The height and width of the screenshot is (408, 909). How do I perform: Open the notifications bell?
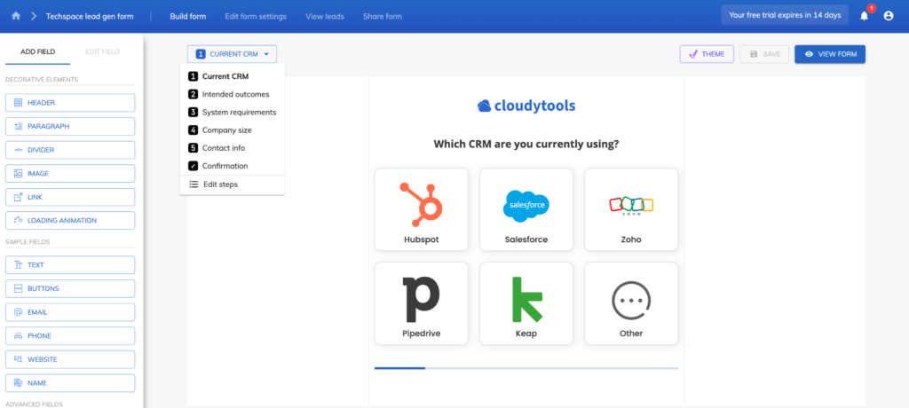[x=865, y=16]
